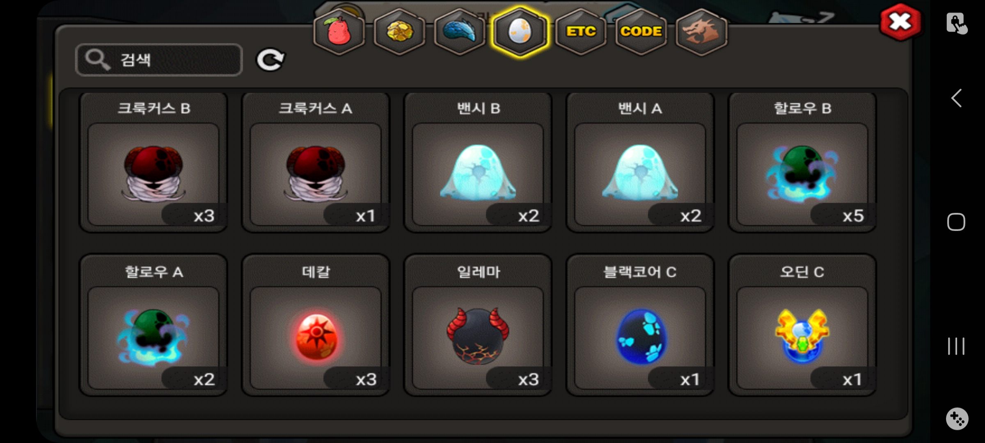Switch to the CODE tab
The image size is (985, 443).
pos(641,32)
